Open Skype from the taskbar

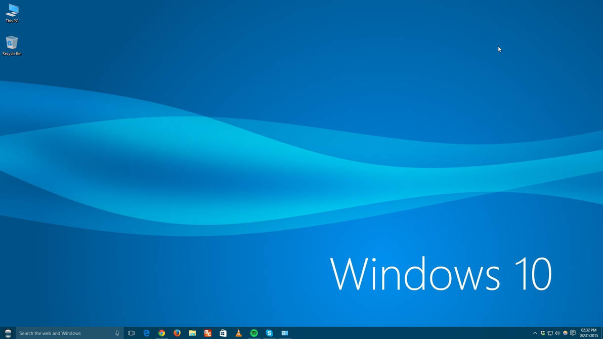click(x=269, y=333)
